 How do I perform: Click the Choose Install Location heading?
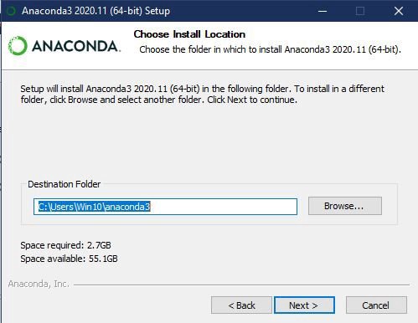click(x=189, y=34)
